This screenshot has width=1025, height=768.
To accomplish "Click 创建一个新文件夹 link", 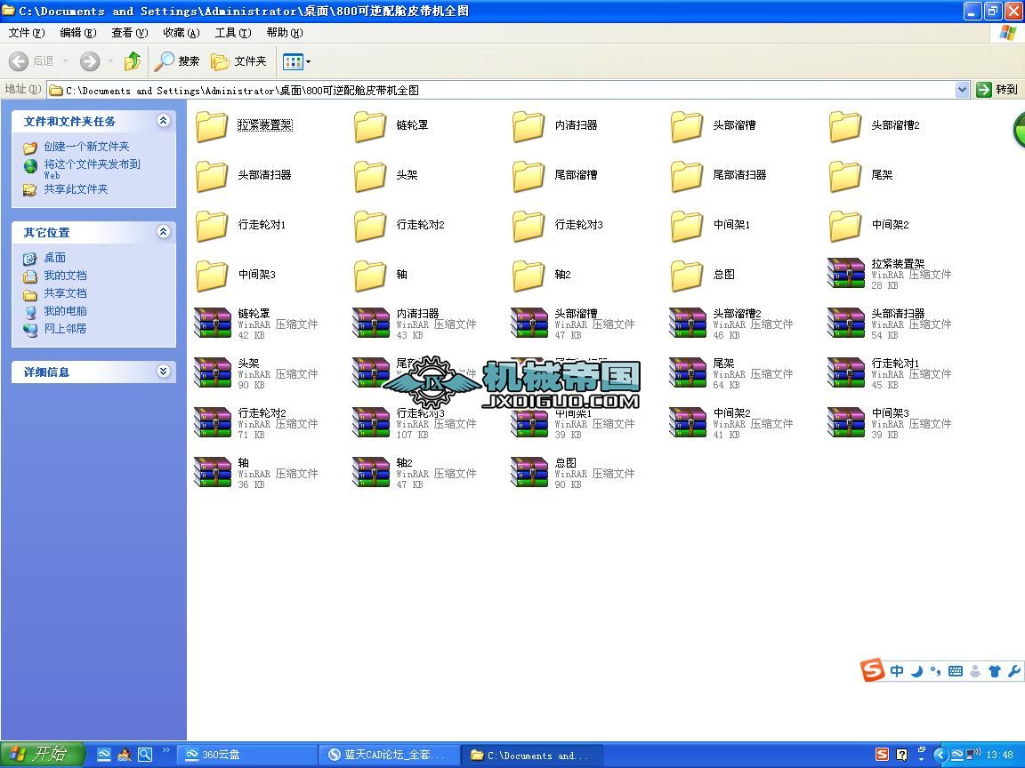I will click(x=86, y=147).
